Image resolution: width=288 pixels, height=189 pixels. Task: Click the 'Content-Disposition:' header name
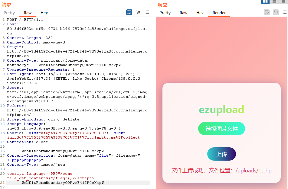click(31, 155)
